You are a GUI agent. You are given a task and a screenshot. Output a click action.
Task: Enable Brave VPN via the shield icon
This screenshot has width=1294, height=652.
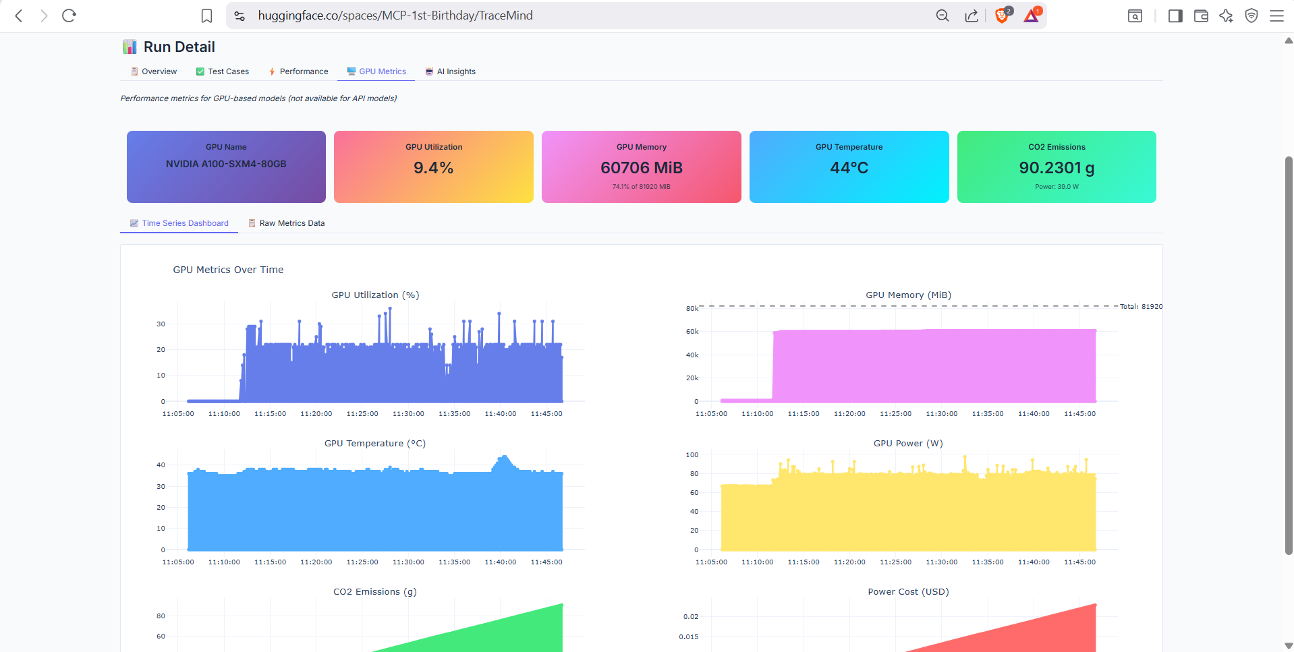1251,16
